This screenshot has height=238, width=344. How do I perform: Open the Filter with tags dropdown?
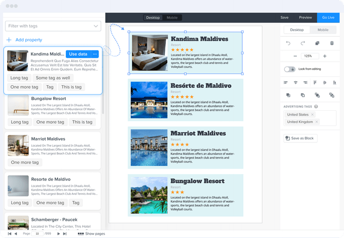click(53, 26)
